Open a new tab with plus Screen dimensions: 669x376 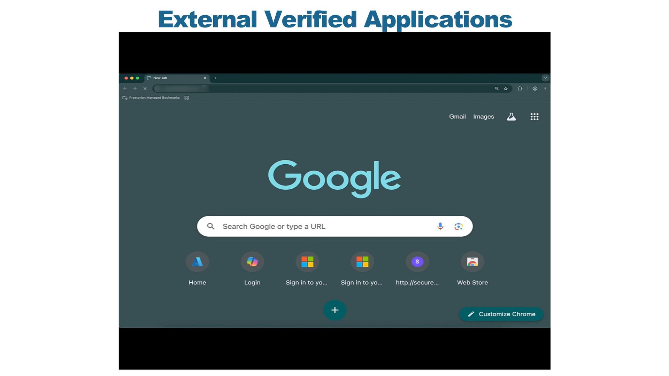(x=215, y=78)
